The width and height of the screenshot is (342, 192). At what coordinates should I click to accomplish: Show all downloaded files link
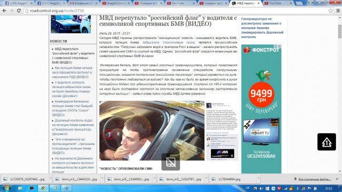pos(315,179)
